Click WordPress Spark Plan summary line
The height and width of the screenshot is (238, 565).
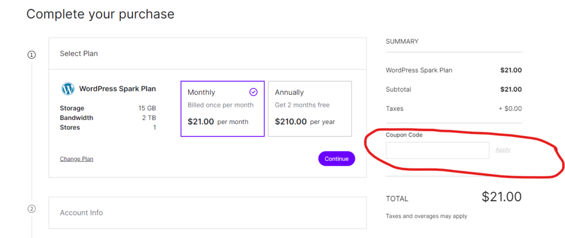click(x=419, y=71)
